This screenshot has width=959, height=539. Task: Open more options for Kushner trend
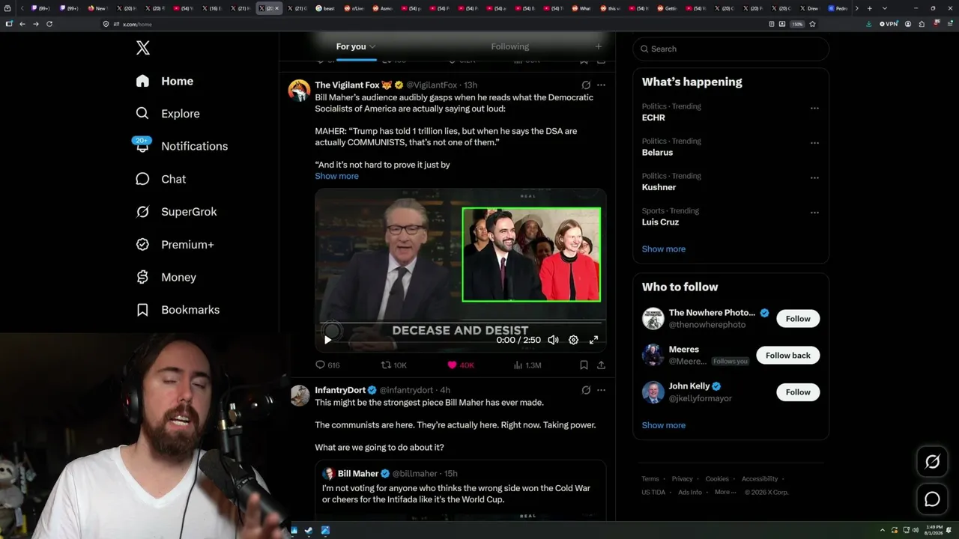[814, 177]
